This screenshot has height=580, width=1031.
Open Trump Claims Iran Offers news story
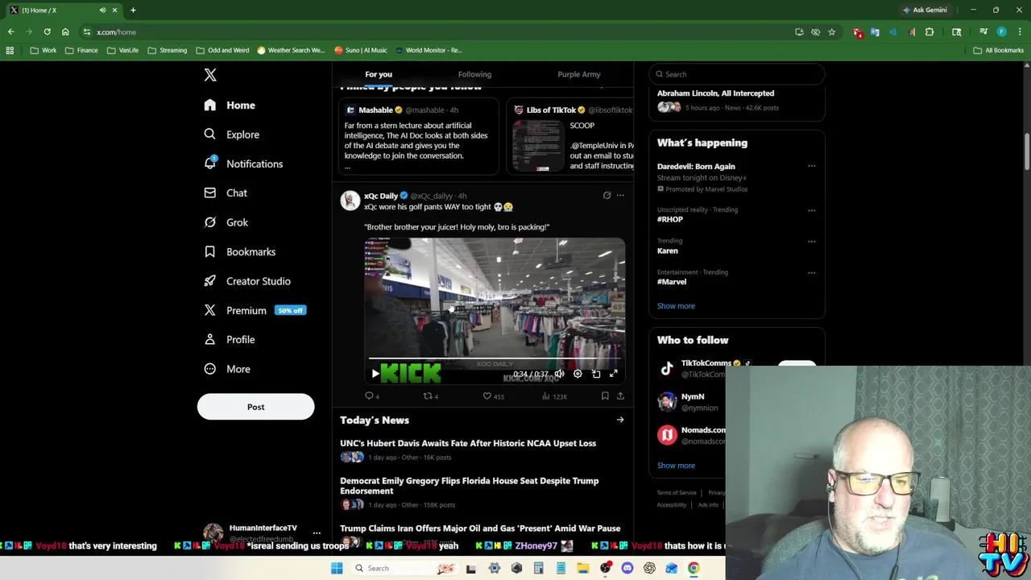click(x=480, y=528)
